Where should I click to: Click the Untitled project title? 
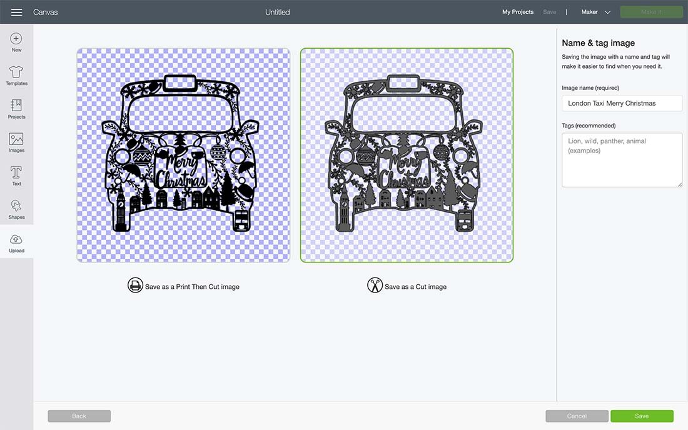pos(277,12)
